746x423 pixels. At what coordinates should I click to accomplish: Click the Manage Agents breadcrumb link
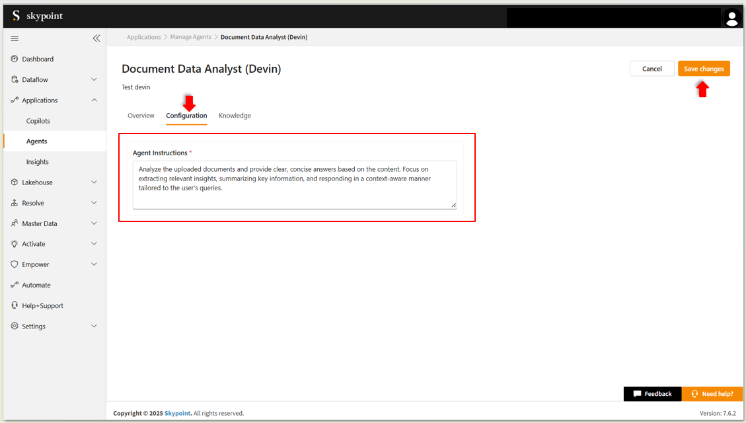pos(190,37)
